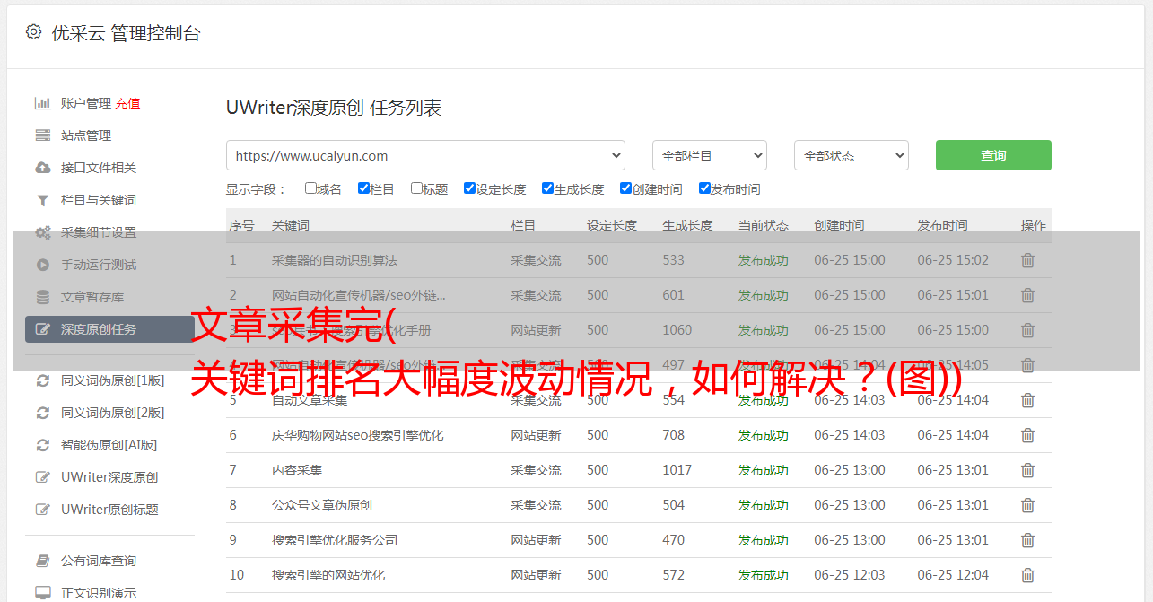This screenshot has width=1153, height=602.
Task: Delete row 10 搜索引擎的网站优化 task
Action: [x=1028, y=575]
